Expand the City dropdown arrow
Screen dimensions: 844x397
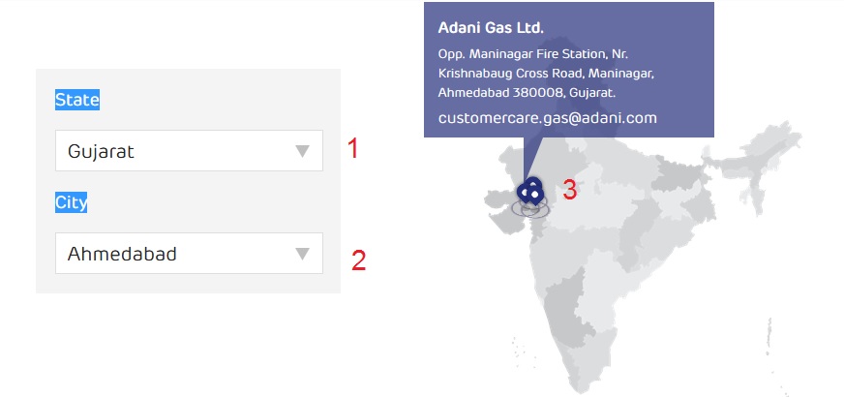point(303,254)
